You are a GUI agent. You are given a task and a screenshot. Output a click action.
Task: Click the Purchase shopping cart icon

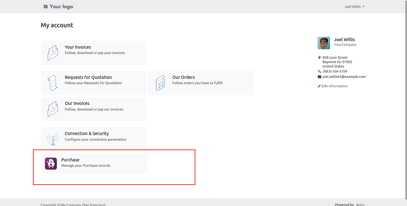pos(51,164)
